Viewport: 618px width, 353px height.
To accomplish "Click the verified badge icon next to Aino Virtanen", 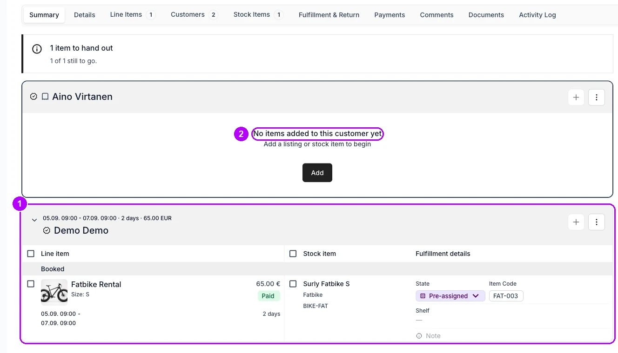I will coord(34,97).
